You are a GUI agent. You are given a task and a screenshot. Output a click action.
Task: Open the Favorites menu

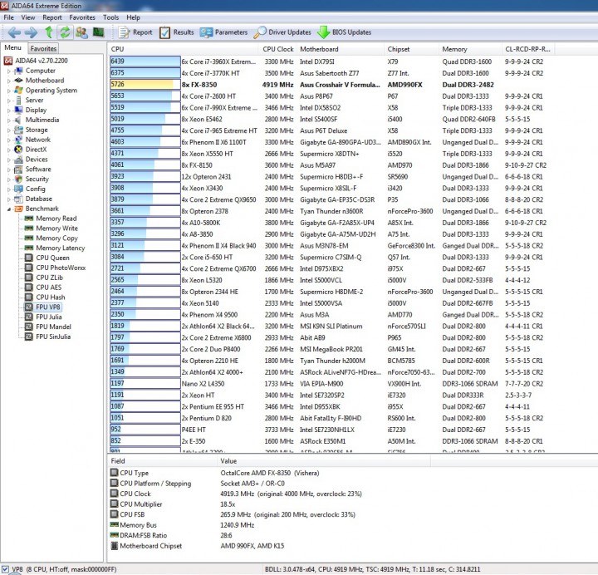click(82, 17)
